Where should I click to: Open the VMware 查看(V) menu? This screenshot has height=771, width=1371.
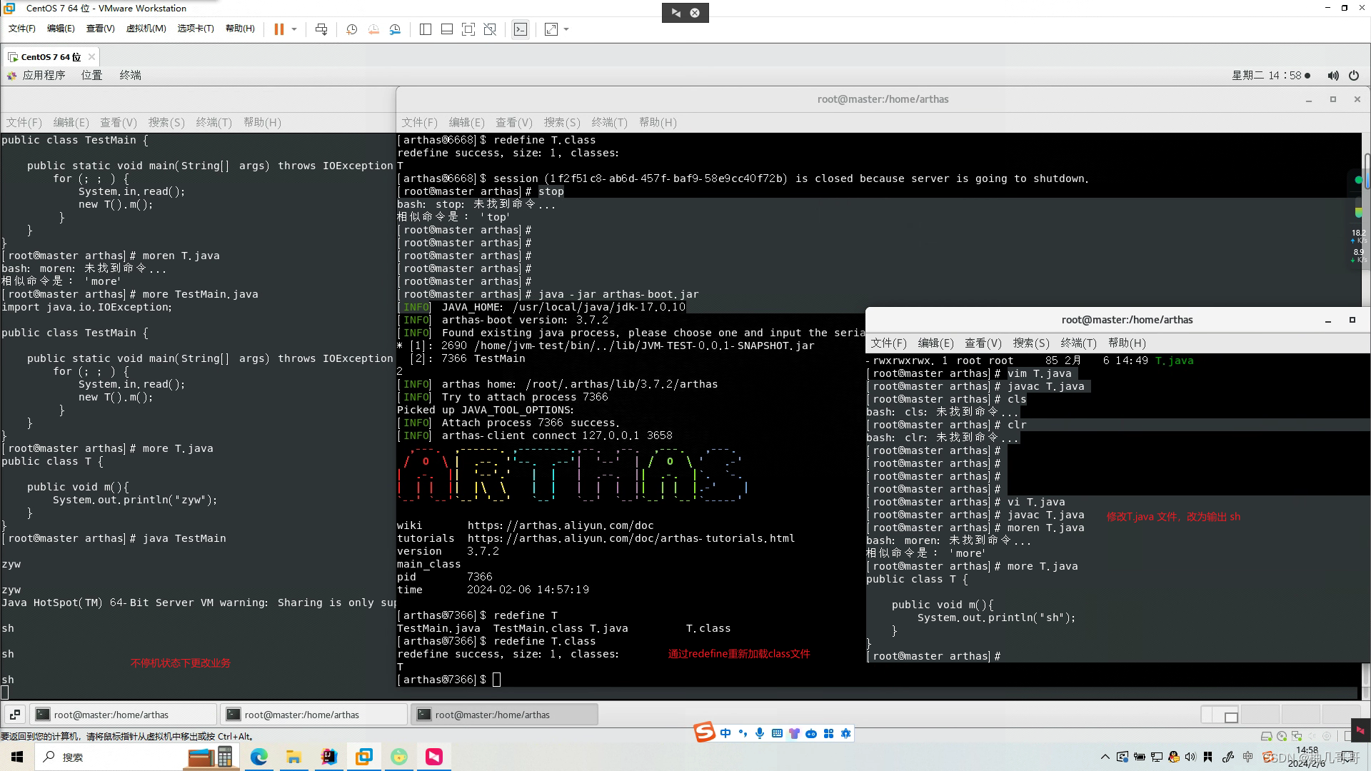(101, 29)
